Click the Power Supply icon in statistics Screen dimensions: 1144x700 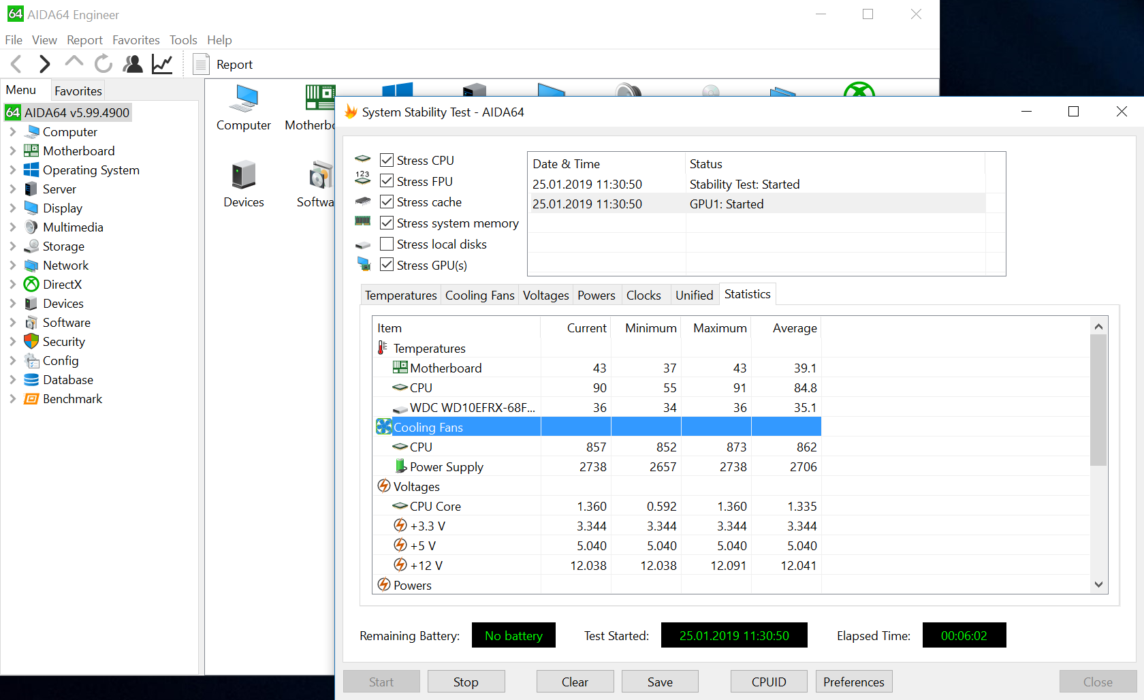coord(401,466)
